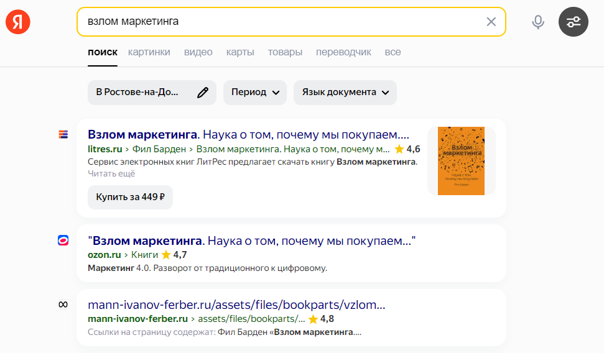Click the litres favicon beside the first result

(x=63, y=134)
